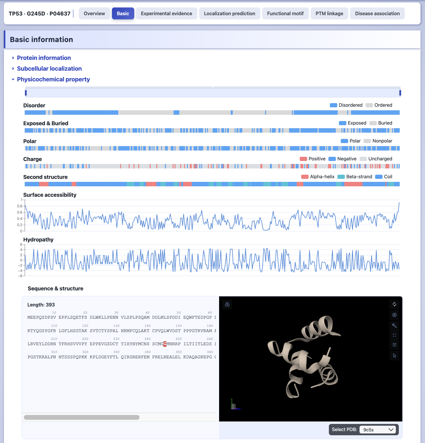Click sequence block 'MEEPQSDPSV'
This screenshot has height=443, width=425.
pos(42,317)
